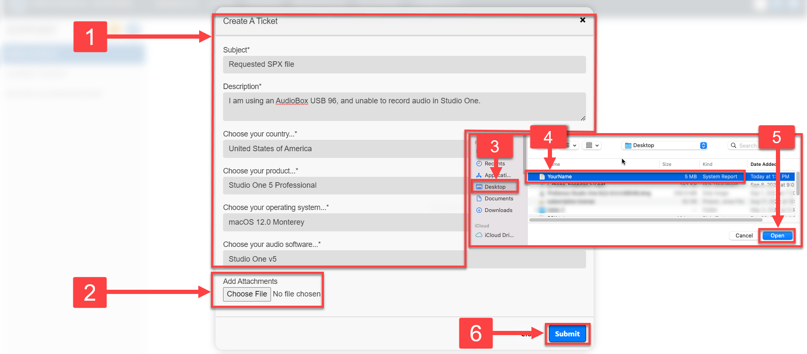Click the vertical scrollbar in file list
The height and width of the screenshot is (354, 807).
point(797,184)
